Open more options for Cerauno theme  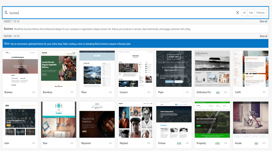(149, 92)
